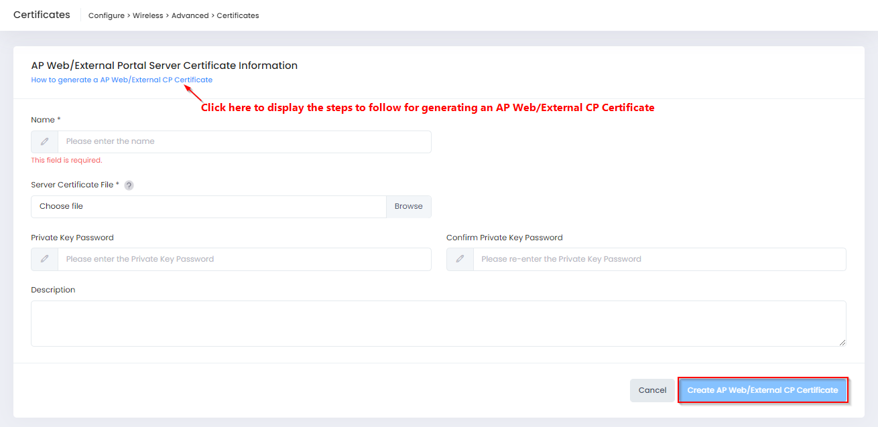Navigate to the Advanced breadcrumb item

pos(190,15)
